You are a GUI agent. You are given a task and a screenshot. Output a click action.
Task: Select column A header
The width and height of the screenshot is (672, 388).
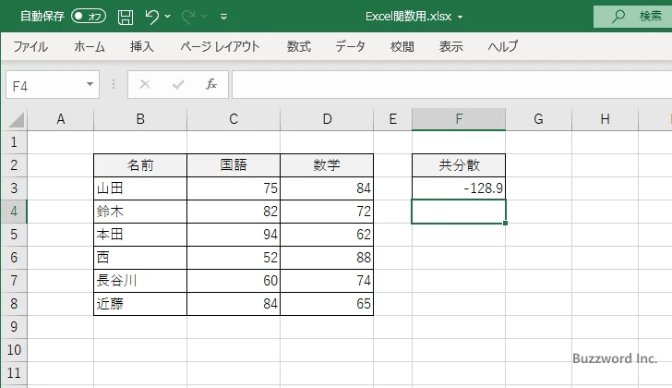60,119
